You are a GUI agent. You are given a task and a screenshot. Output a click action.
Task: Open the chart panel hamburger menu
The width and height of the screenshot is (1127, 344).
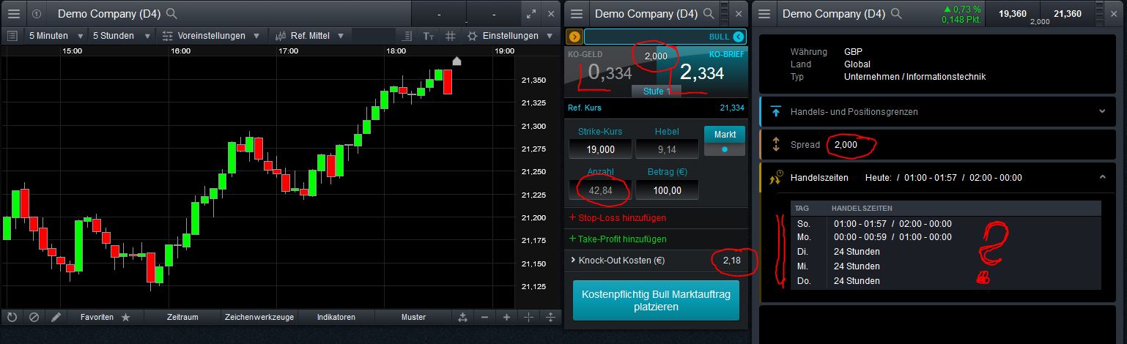[14, 13]
